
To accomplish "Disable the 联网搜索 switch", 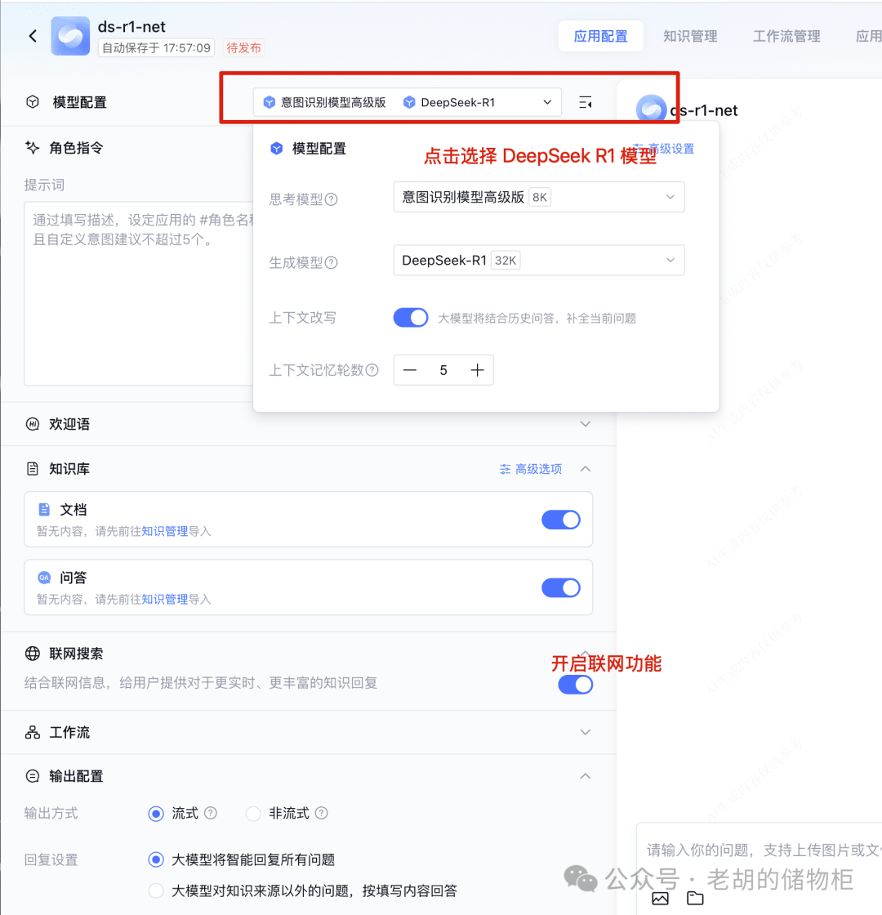I will 575,685.
